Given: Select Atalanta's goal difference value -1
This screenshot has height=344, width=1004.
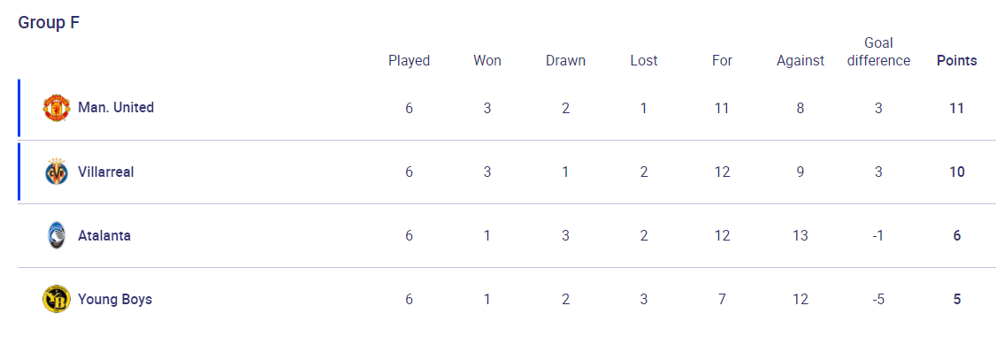Looking at the screenshot, I should [x=878, y=236].
